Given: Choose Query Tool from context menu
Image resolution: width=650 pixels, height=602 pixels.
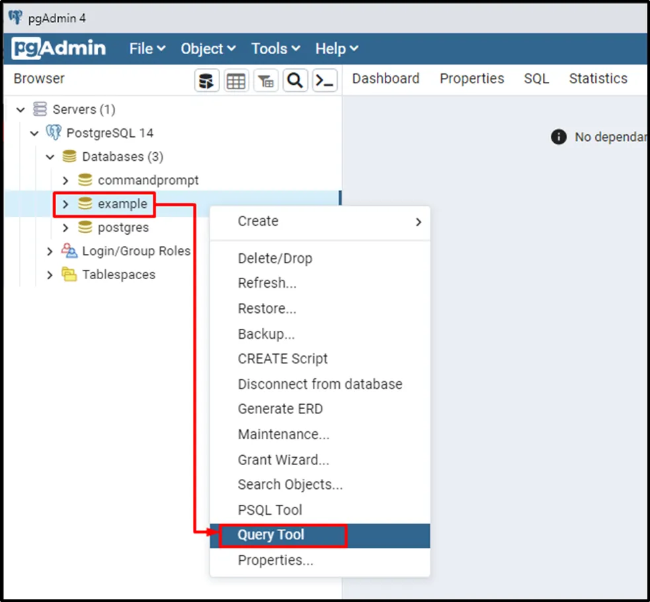Looking at the screenshot, I should (x=271, y=535).
